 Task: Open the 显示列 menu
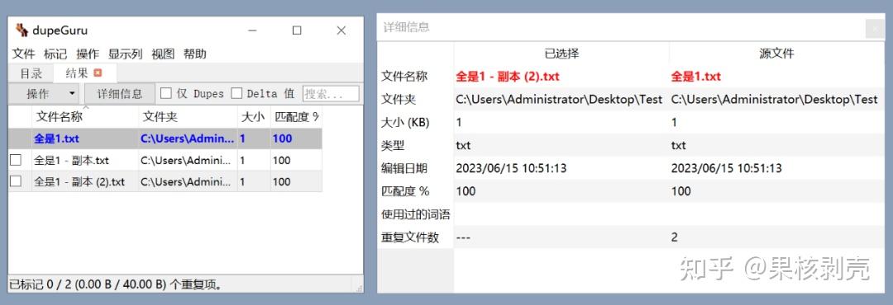coord(126,54)
